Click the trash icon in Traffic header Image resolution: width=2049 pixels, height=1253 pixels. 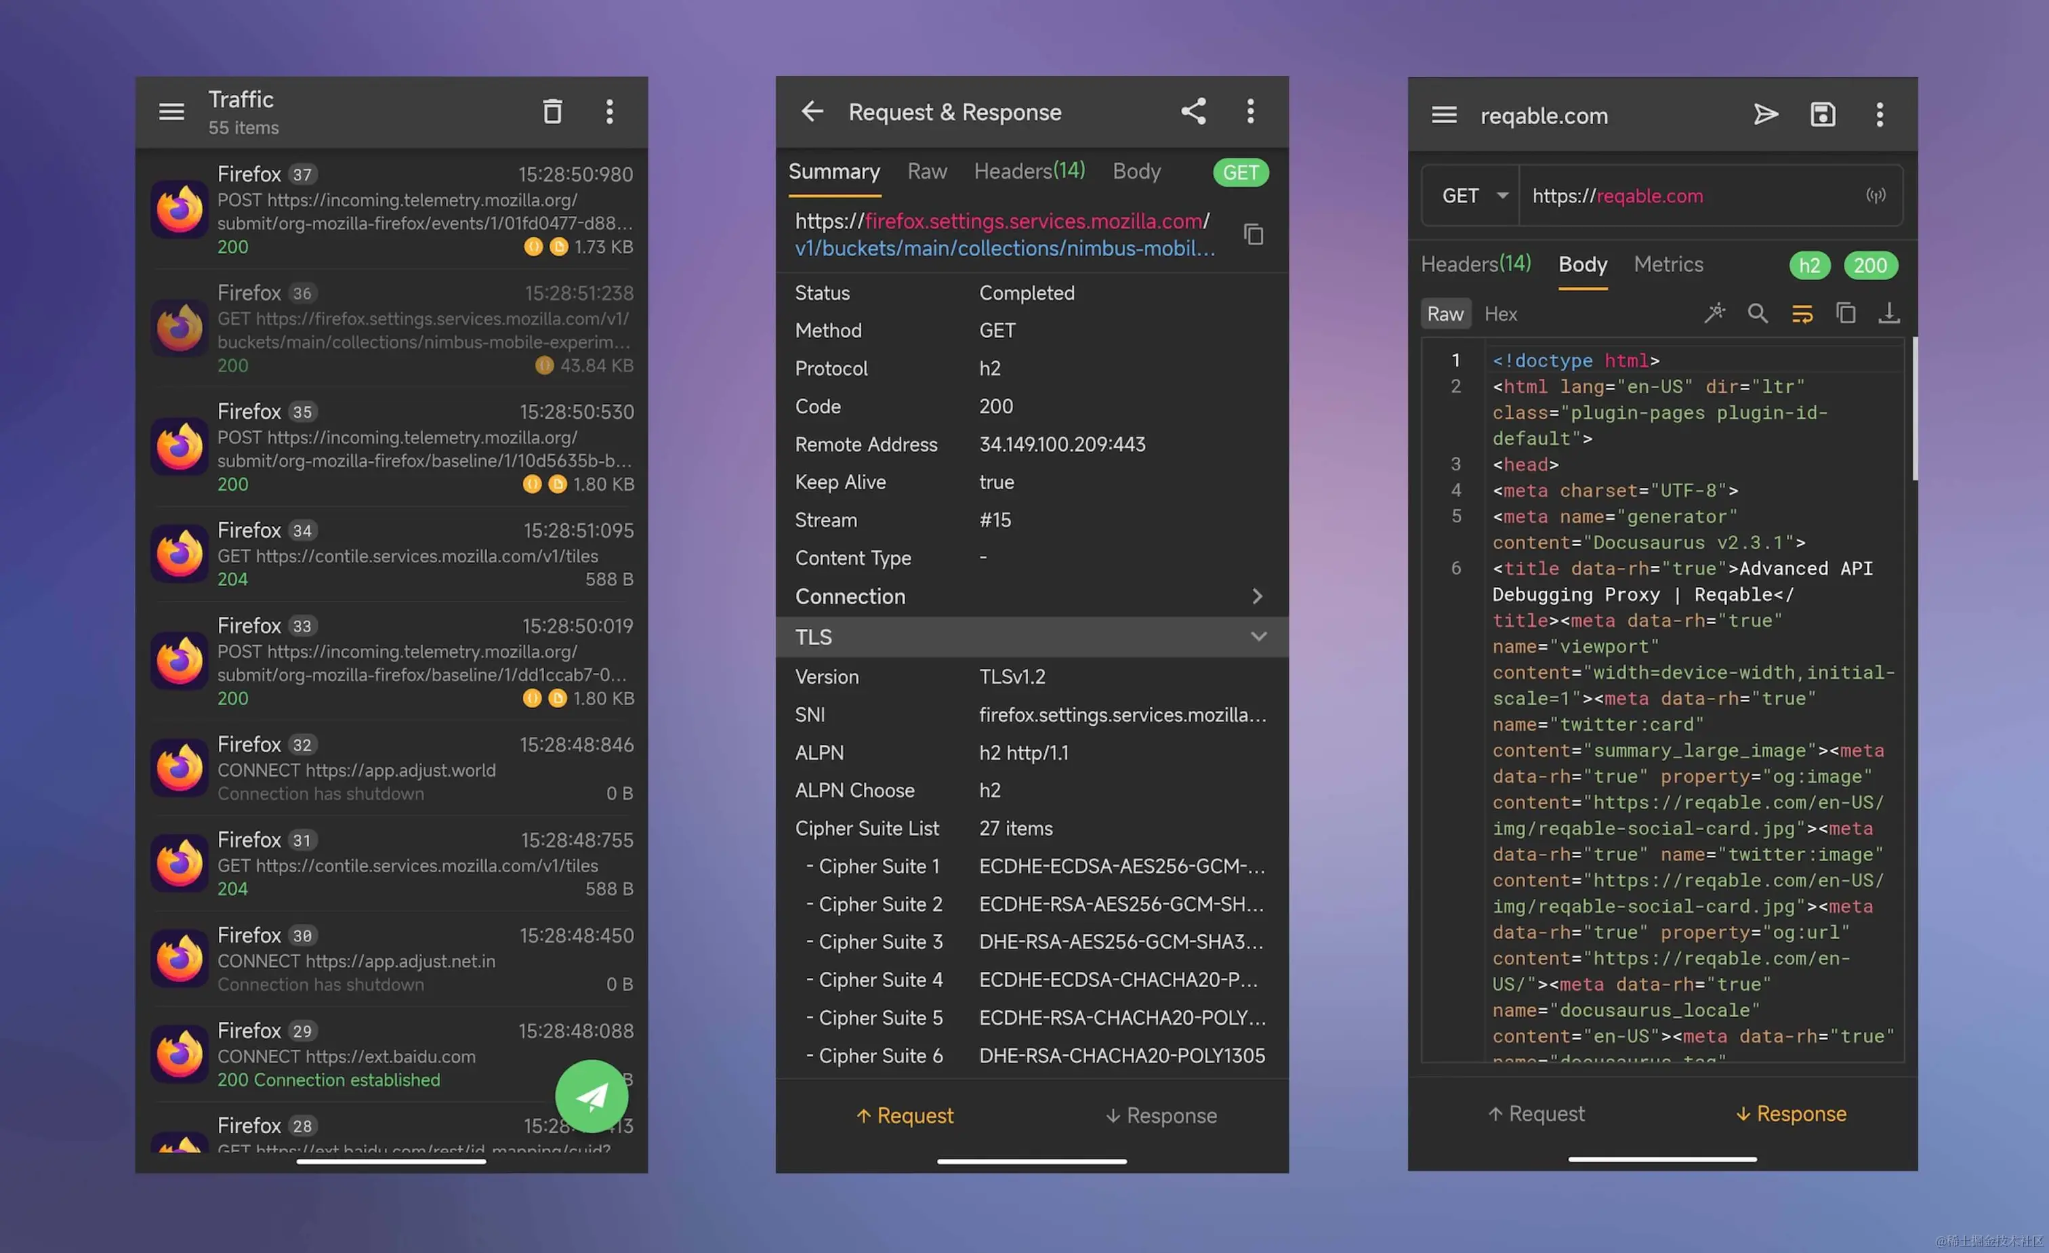[x=552, y=111]
